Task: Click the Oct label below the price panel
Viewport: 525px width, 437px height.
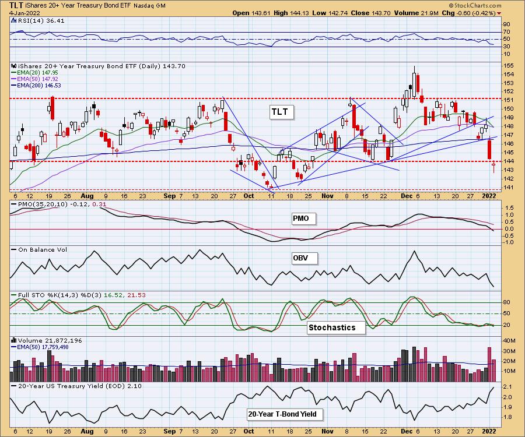Action: (x=249, y=196)
